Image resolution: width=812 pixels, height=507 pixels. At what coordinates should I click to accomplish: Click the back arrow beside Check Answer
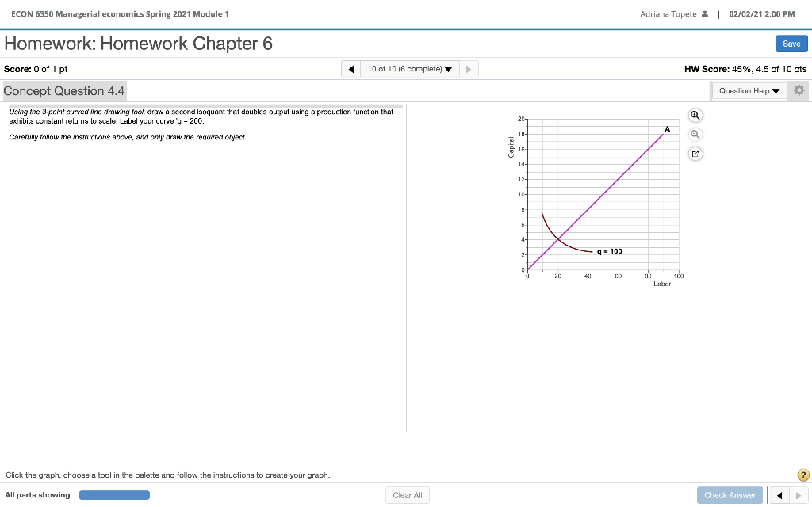click(x=778, y=494)
